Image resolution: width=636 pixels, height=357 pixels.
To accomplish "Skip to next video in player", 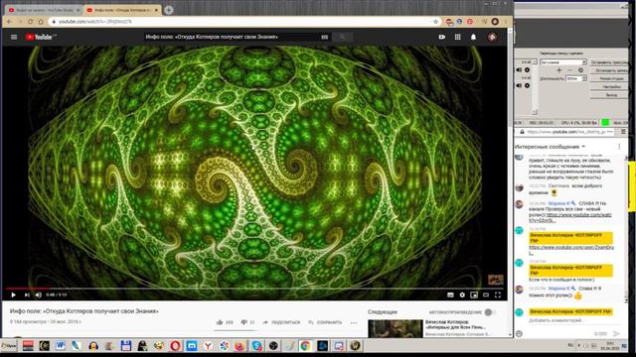I will click(27, 296).
